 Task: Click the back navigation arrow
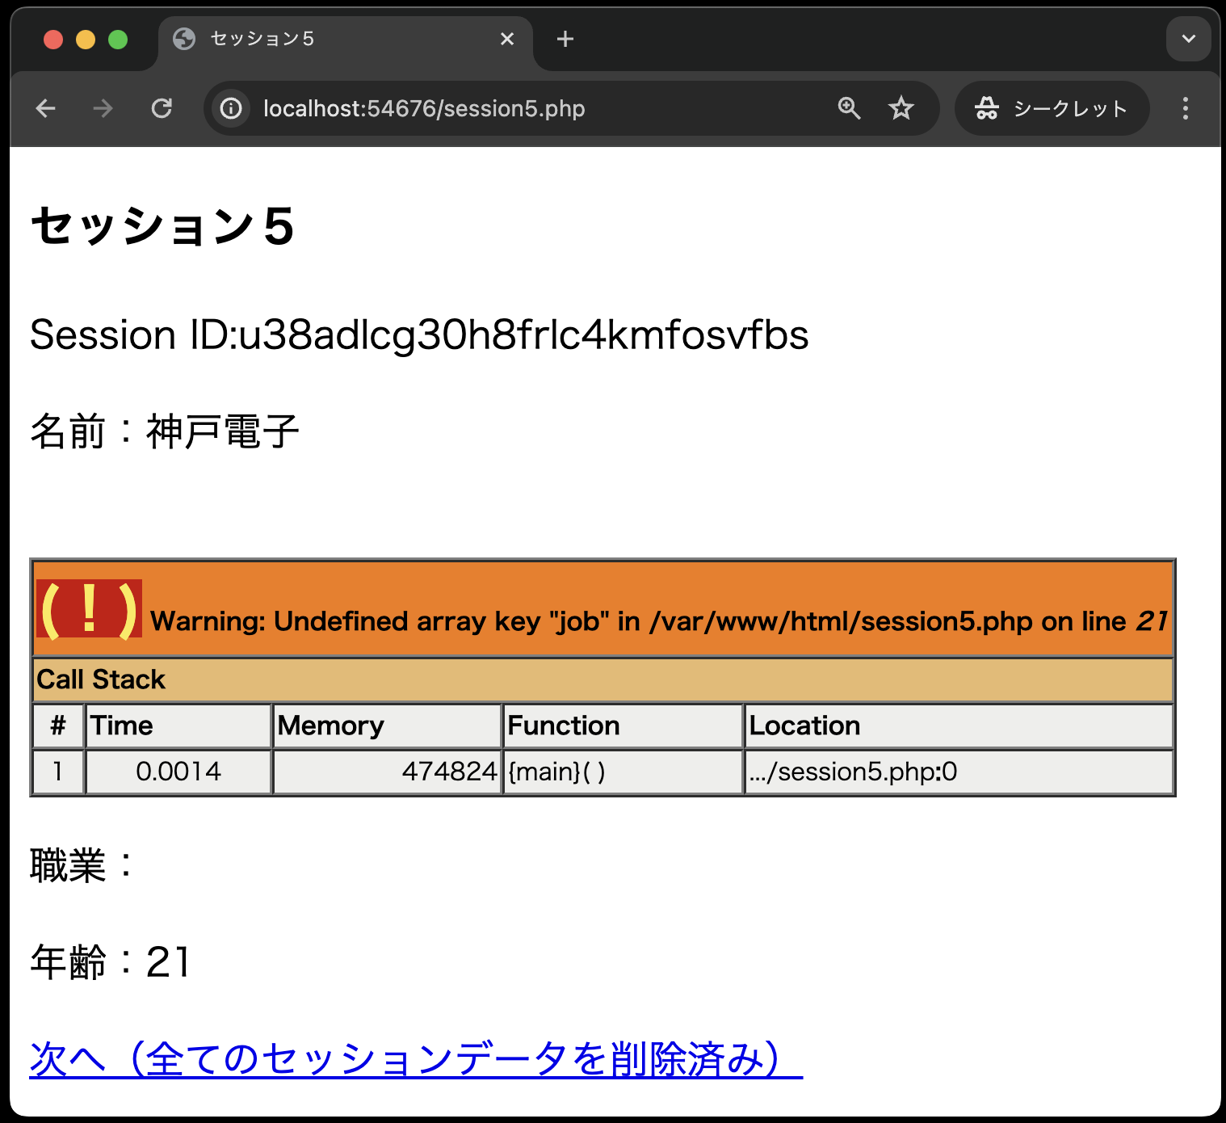coord(46,108)
